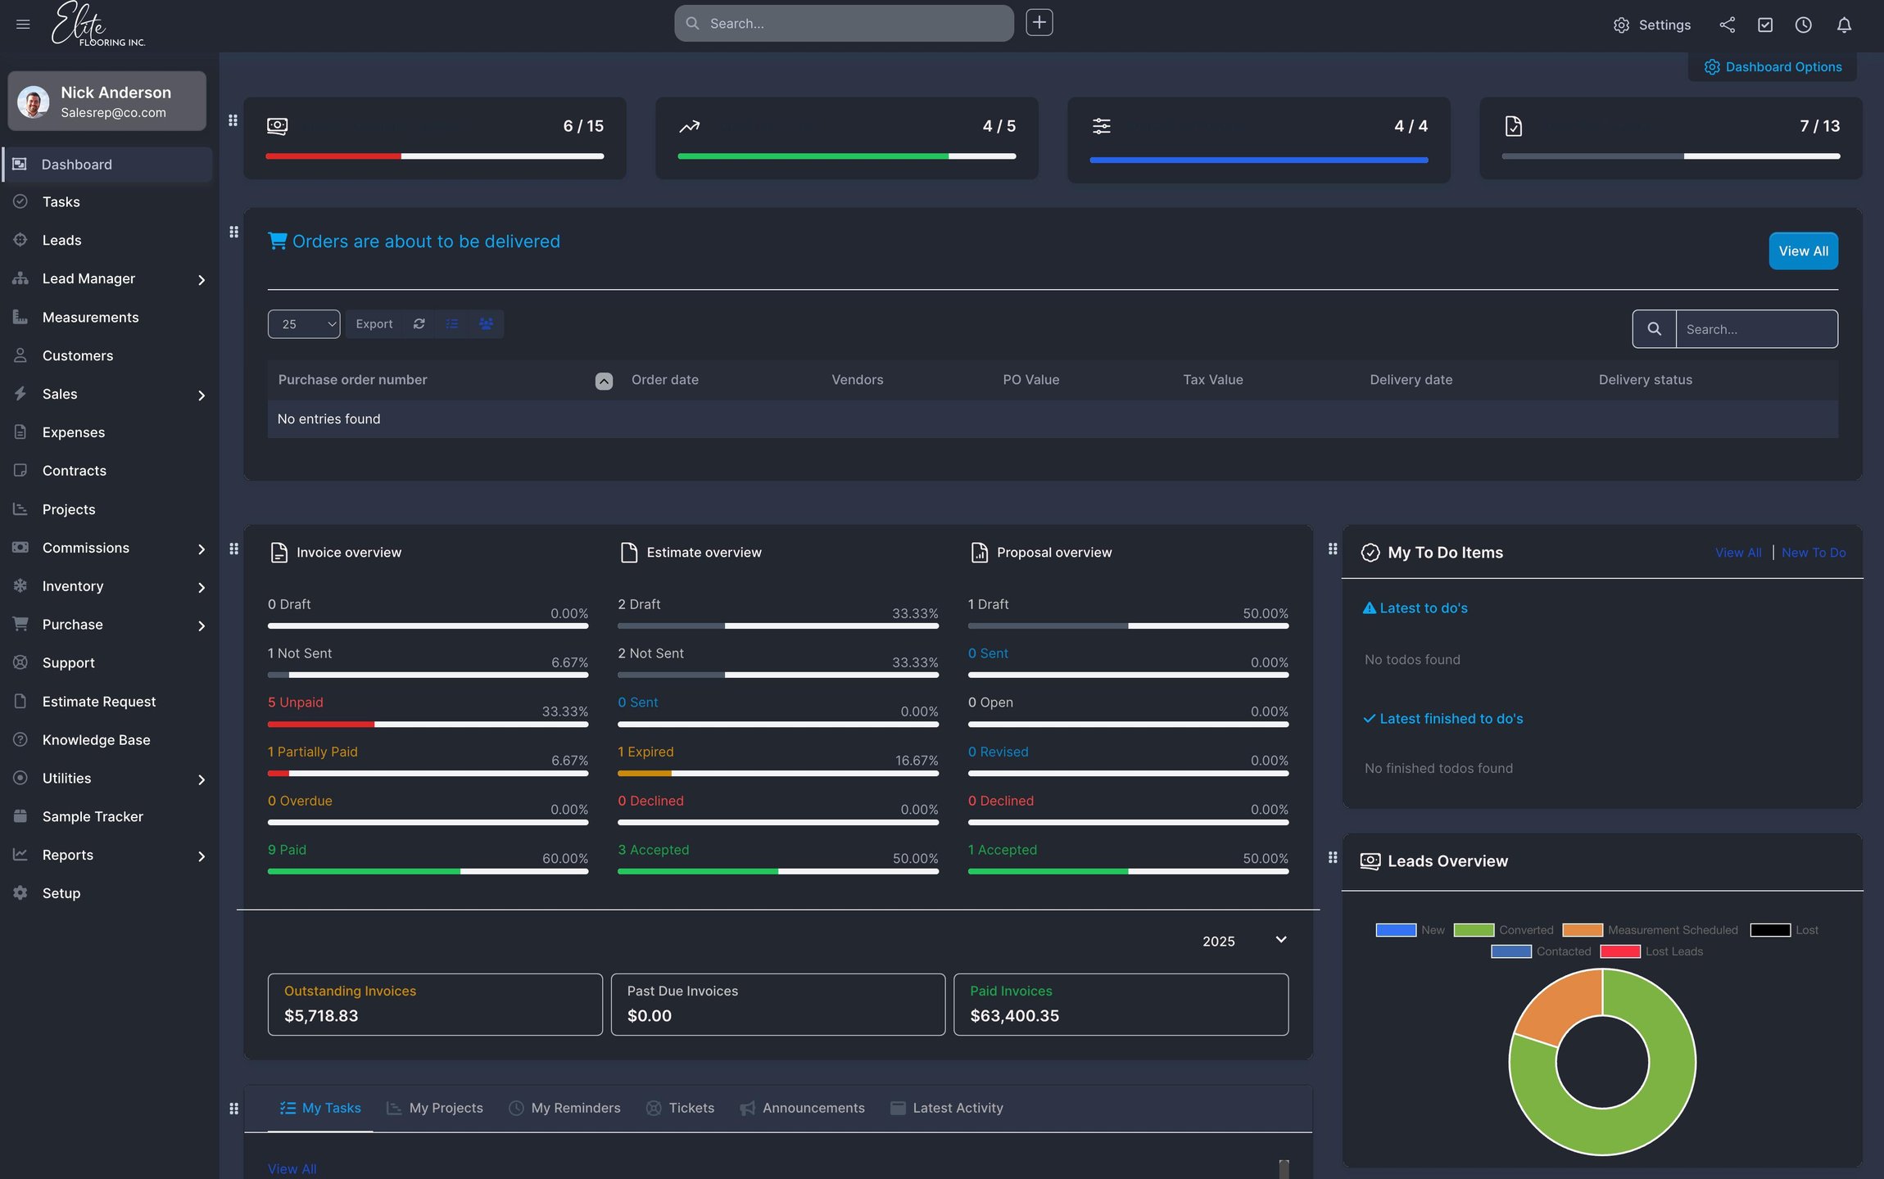Open Sample Tracker in sidebar
The image size is (1884, 1179).
click(93, 816)
